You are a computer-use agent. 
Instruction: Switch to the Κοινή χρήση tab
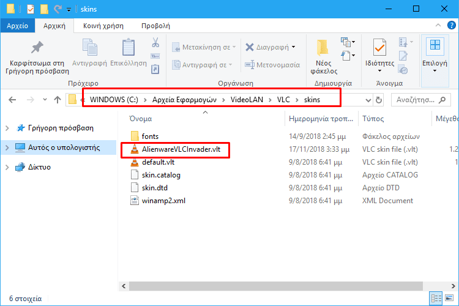103,26
